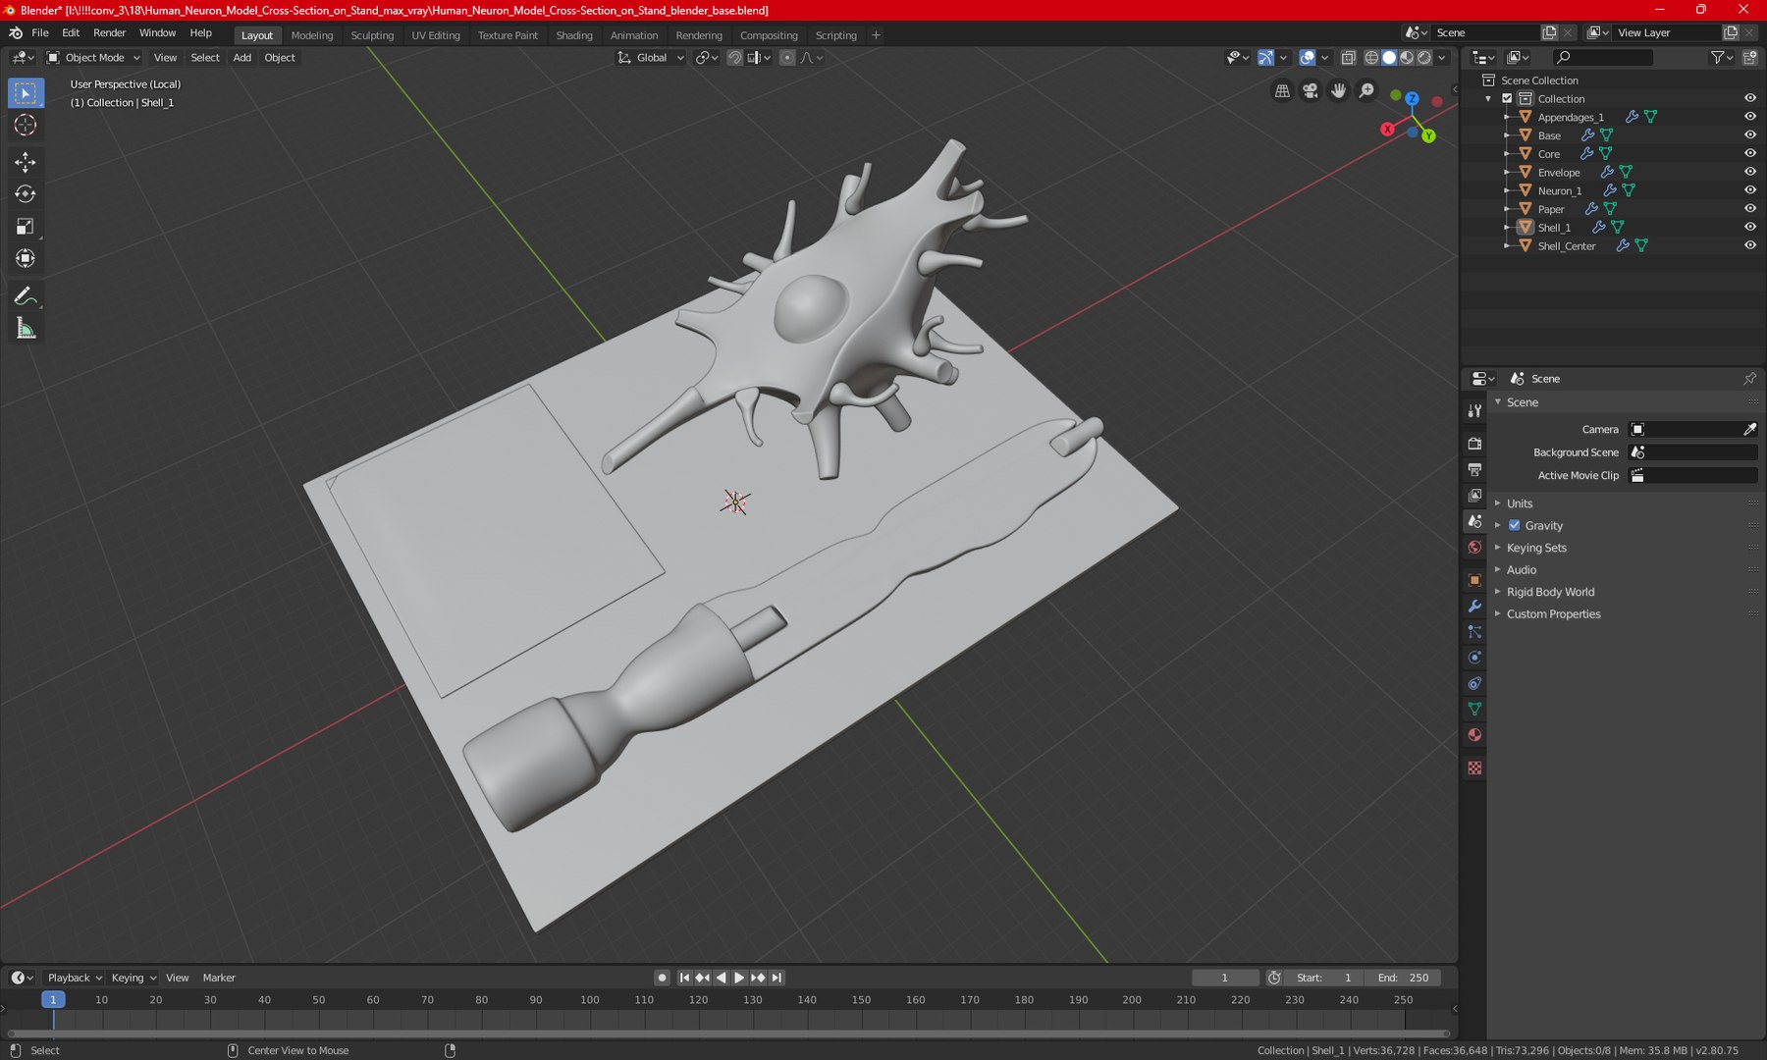Image resolution: width=1767 pixels, height=1060 pixels.
Task: Click the Camera field color swatch
Action: click(x=1637, y=430)
